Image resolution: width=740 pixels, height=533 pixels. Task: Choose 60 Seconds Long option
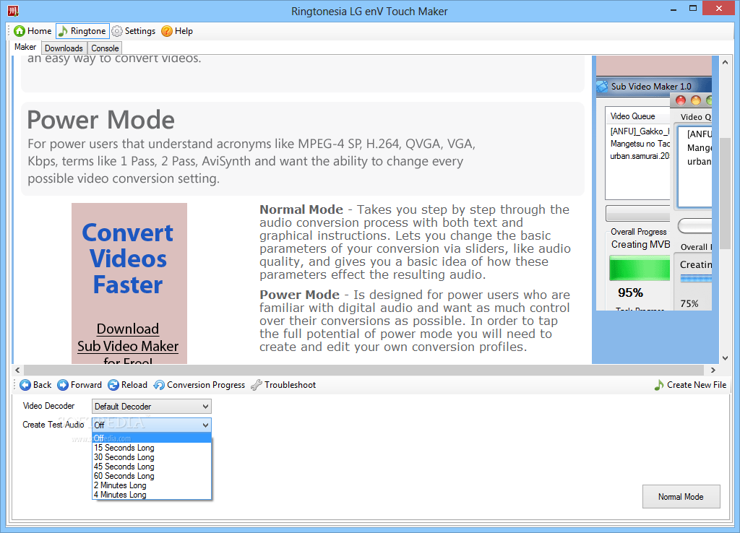tap(152, 476)
